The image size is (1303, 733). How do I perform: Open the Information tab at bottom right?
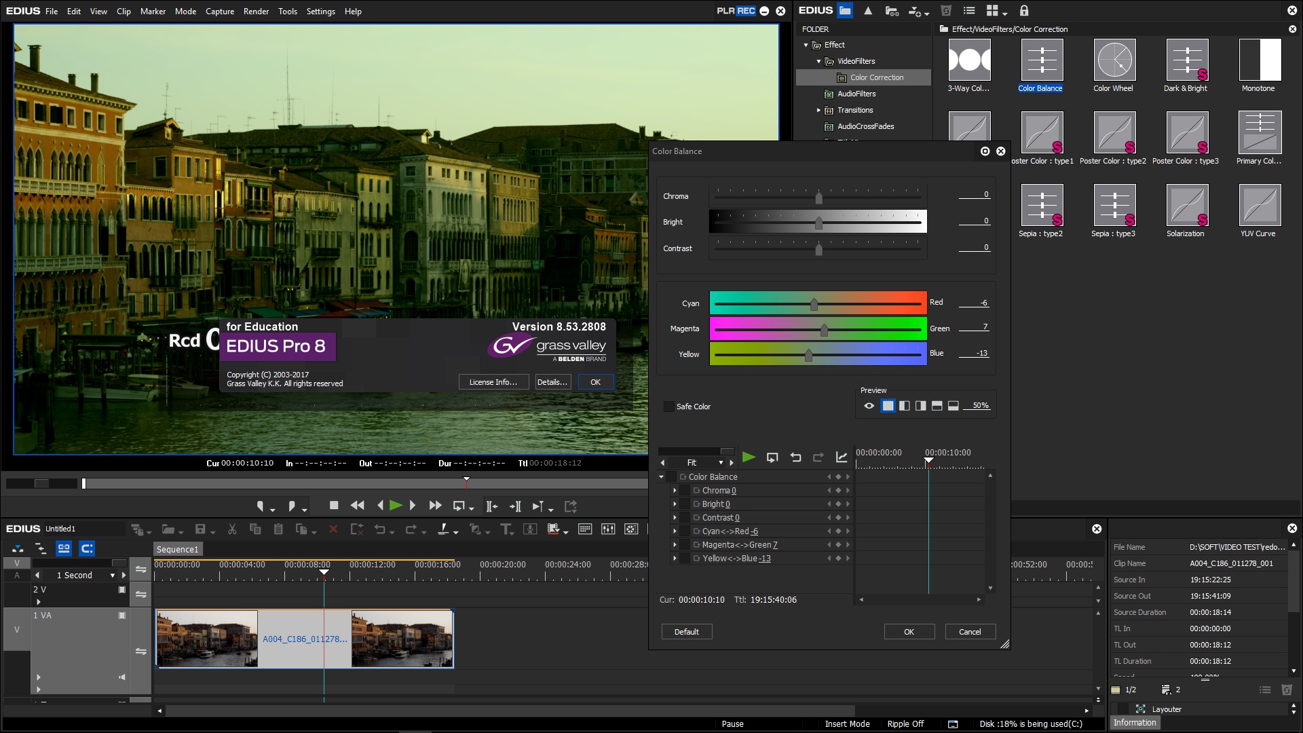(1135, 723)
